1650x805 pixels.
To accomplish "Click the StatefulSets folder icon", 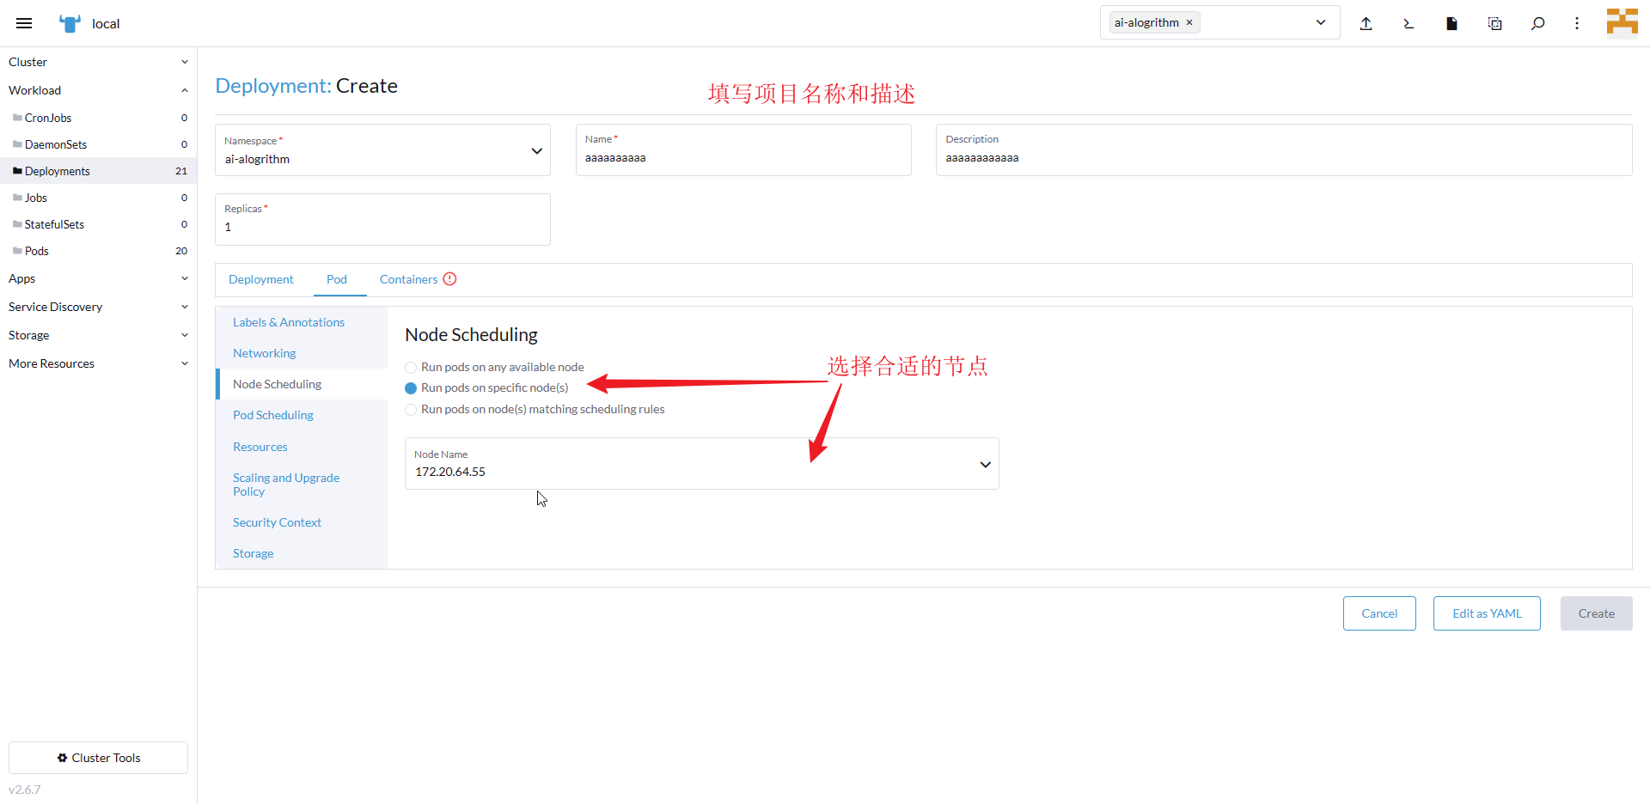I will click(x=17, y=224).
